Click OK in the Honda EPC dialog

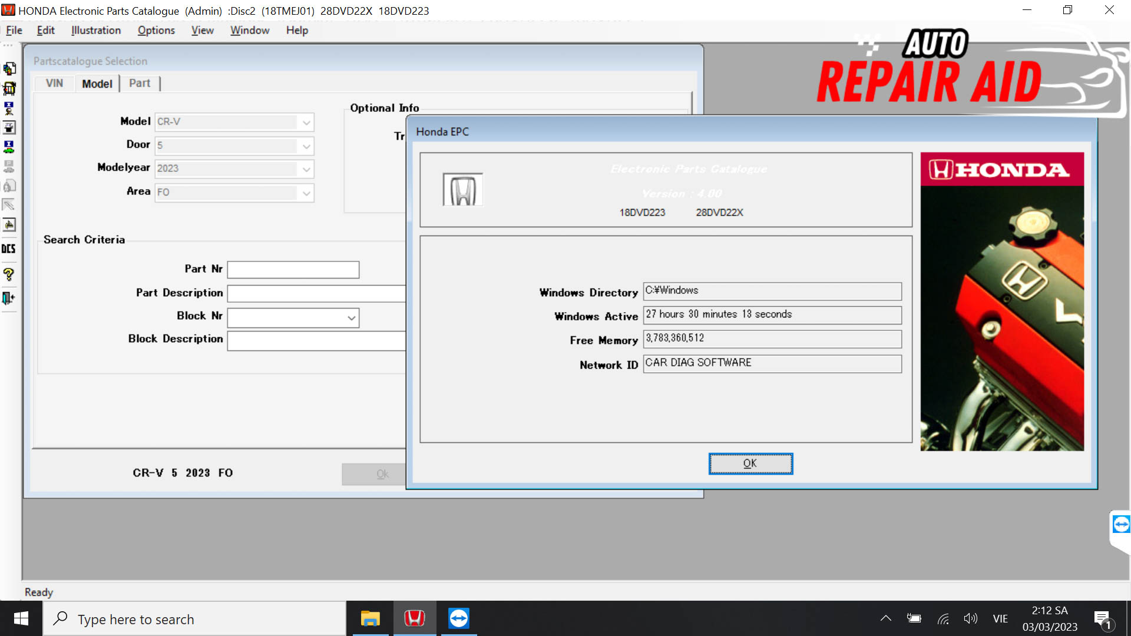tap(750, 463)
